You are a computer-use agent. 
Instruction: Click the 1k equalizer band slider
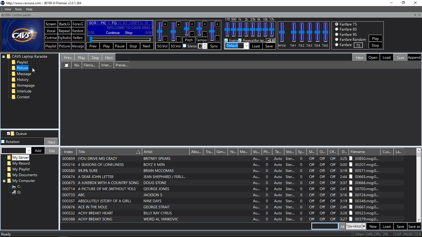[240, 29]
